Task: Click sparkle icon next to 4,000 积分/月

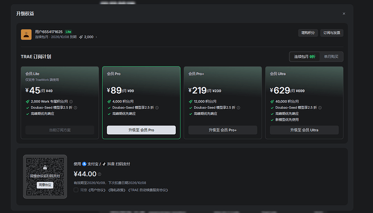Action: [109, 101]
